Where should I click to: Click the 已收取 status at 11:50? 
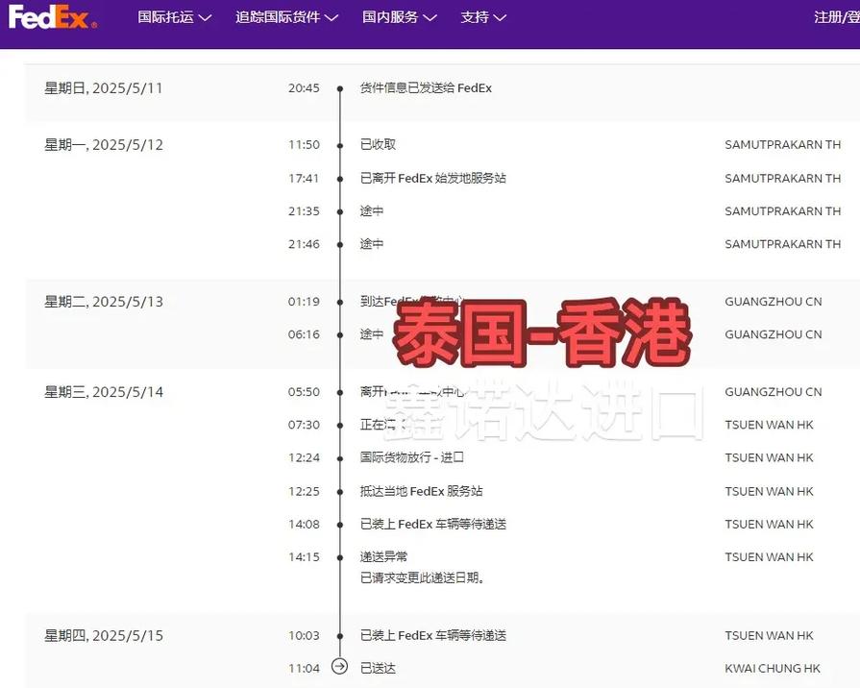[378, 145]
